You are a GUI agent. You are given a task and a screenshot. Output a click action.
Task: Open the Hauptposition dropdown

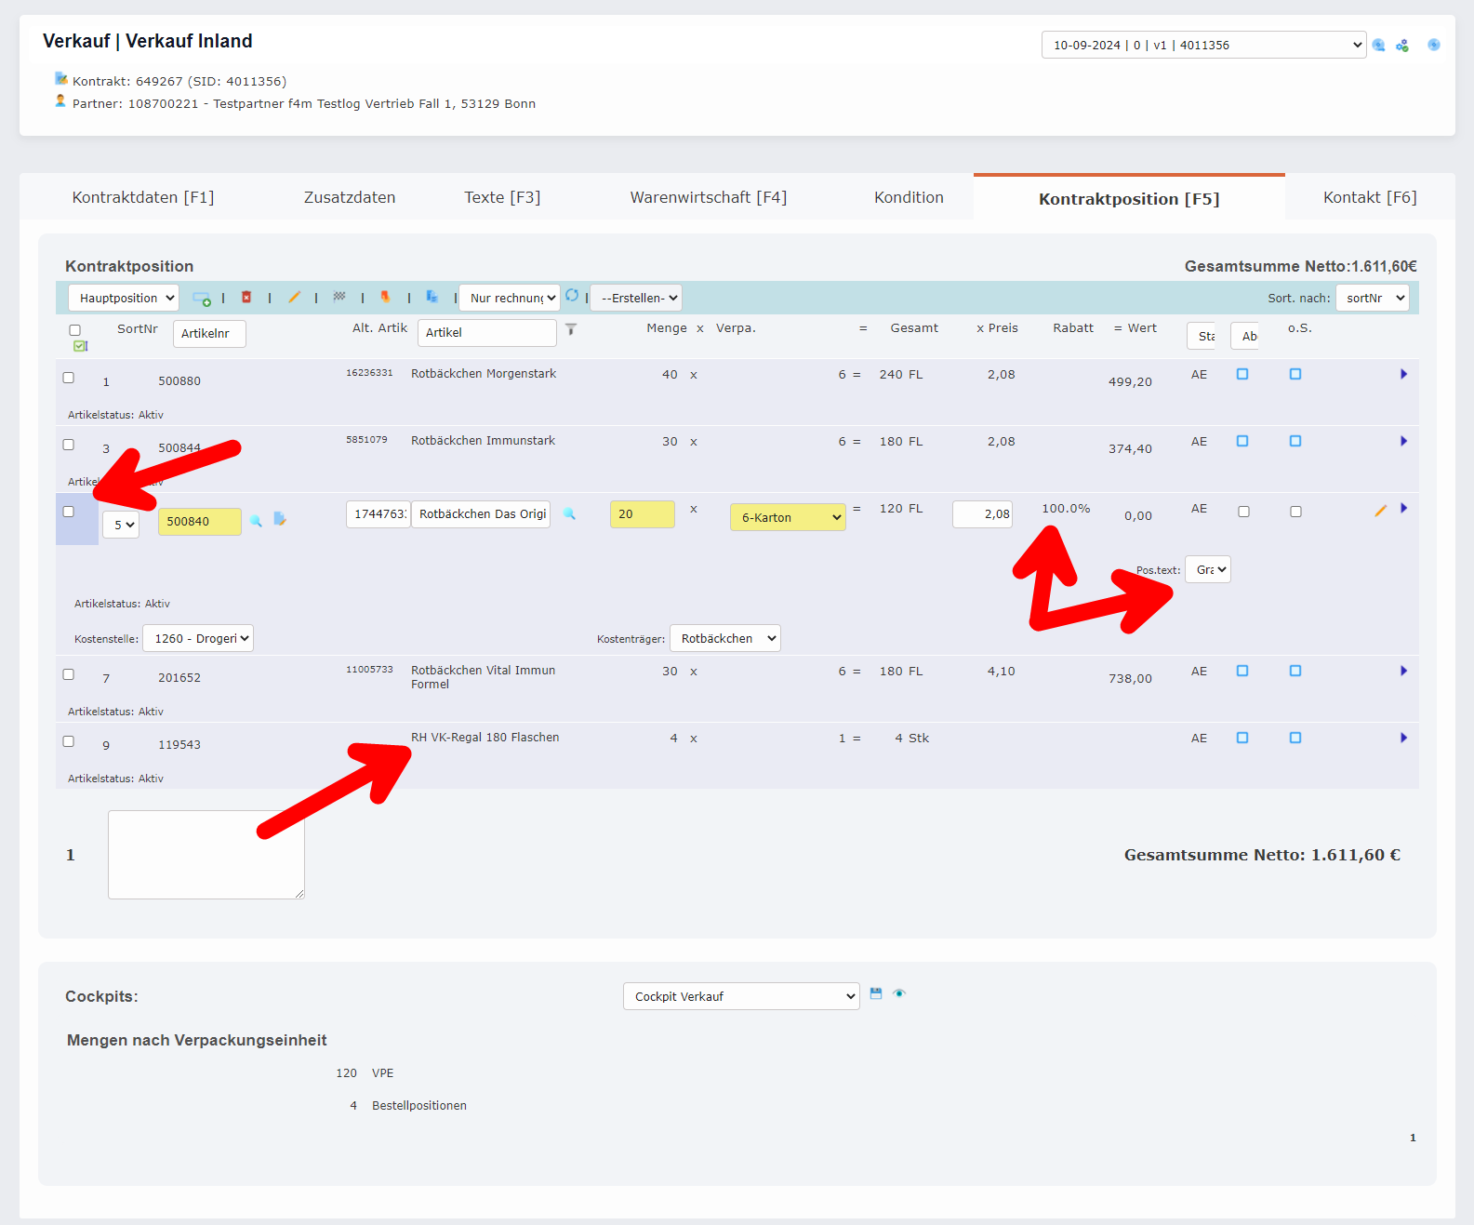coord(124,299)
